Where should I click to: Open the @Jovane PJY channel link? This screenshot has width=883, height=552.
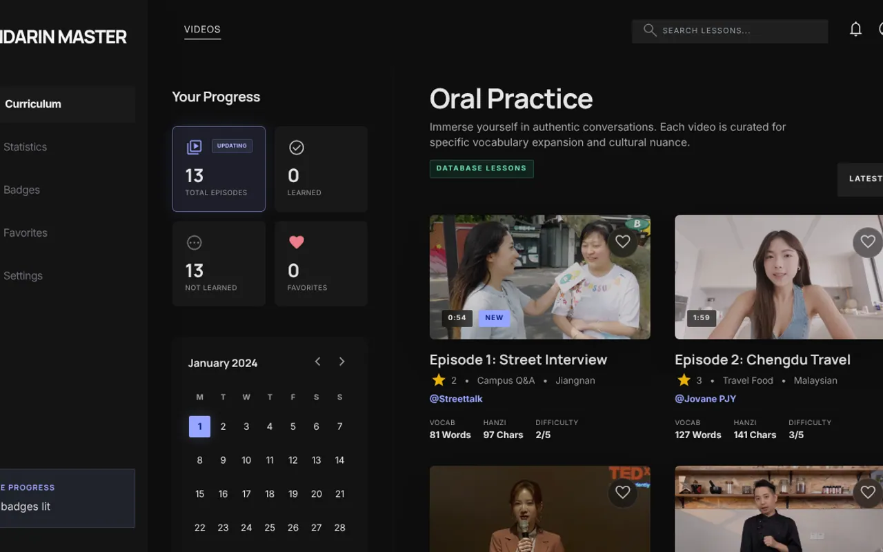[705, 399]
